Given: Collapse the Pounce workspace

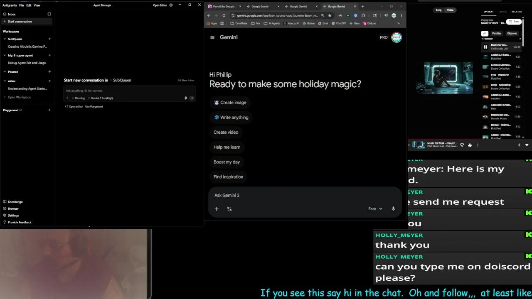Looking at the screenshot, I should point(5,72).
